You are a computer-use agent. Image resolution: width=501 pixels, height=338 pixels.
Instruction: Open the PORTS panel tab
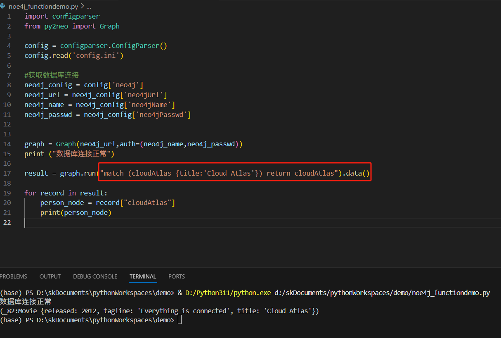coord(177,276)
